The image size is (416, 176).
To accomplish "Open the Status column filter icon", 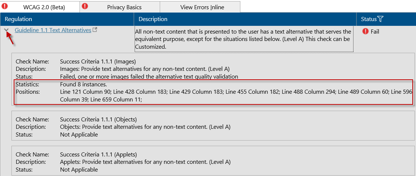I will tap(381, 19).
